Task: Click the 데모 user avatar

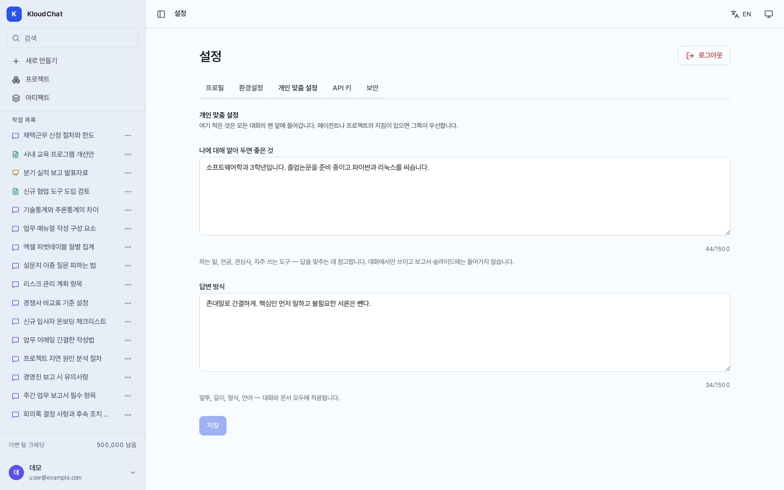Action: coord(16,473)
